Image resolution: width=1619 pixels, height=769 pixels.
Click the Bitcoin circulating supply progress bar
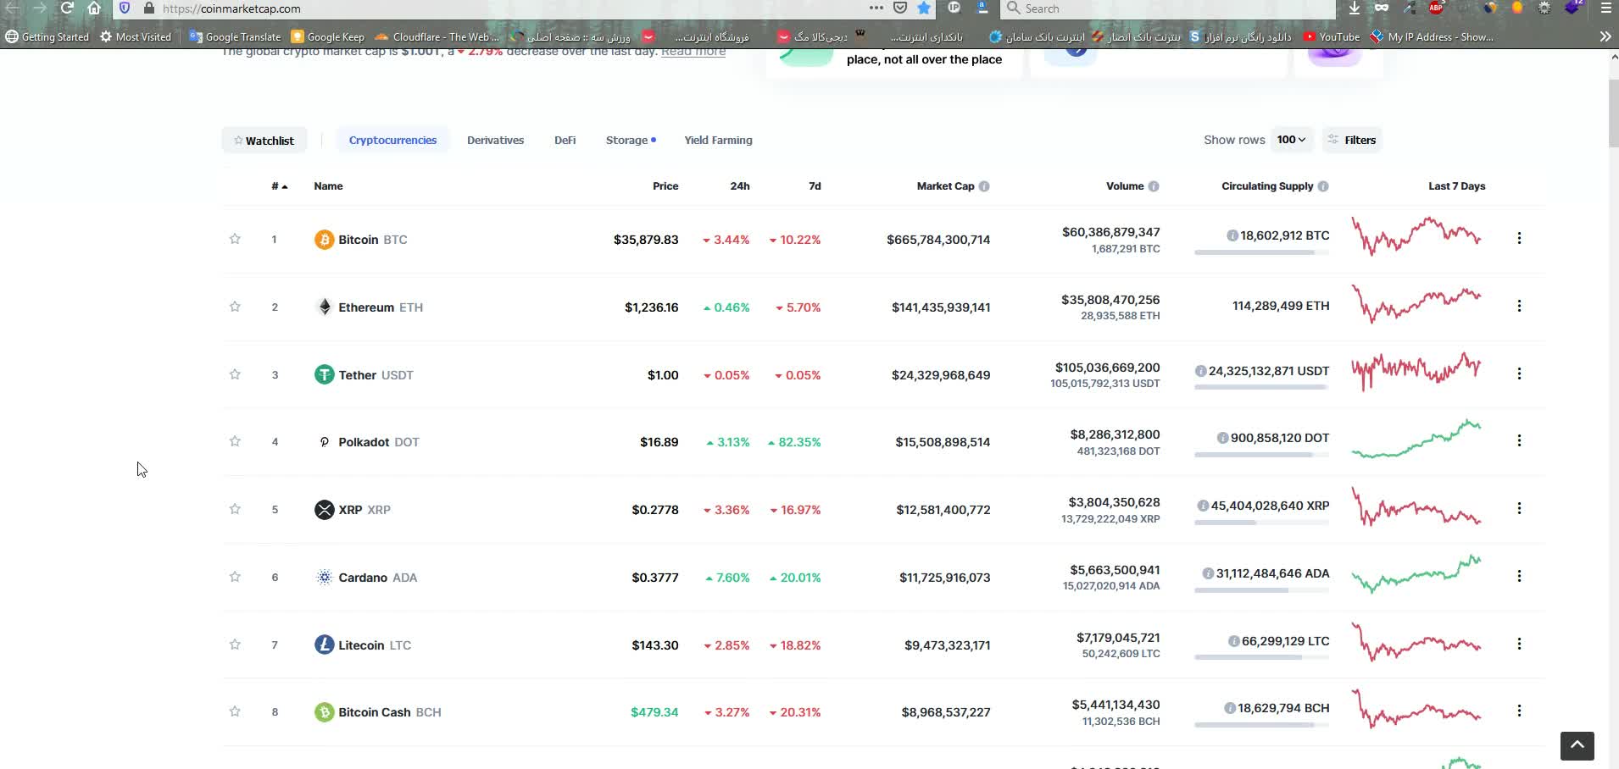(1260, 252)
